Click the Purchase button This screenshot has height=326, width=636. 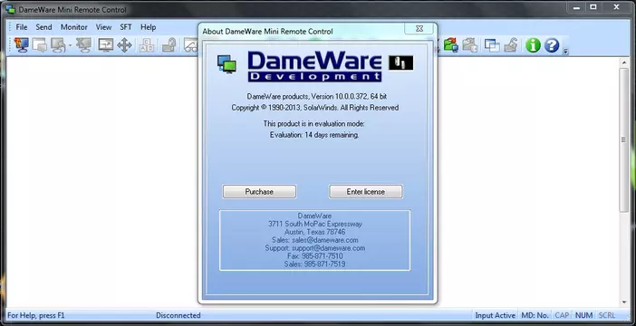pyautogui.click(x=259, y=192)
